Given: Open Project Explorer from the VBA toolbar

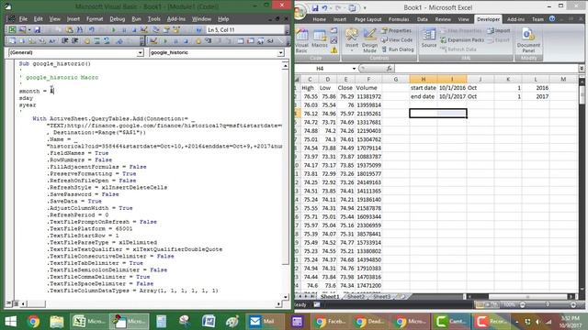Looking at the screenshot, I should pos(155,29).
